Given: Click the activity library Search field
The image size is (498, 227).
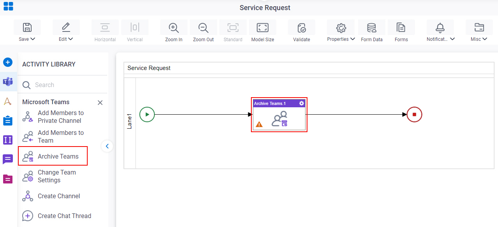Looking at the screenshot, I should point(62,85).
